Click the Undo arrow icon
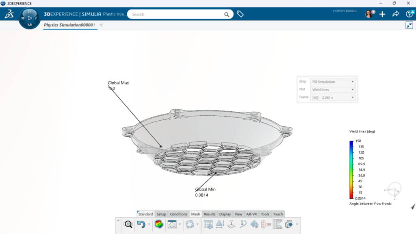The image size is (416, 234). click(x=141, y=224)
